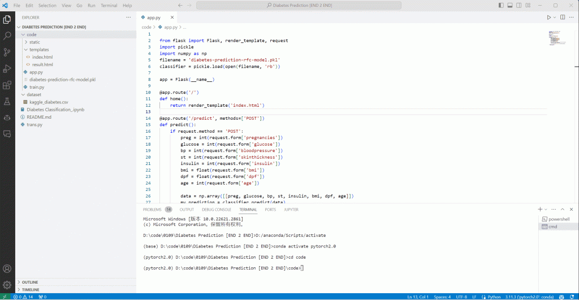Change encoding via UTF-8 status item
The width and height of the screenshot is (579, 300).
pos(461,297)
